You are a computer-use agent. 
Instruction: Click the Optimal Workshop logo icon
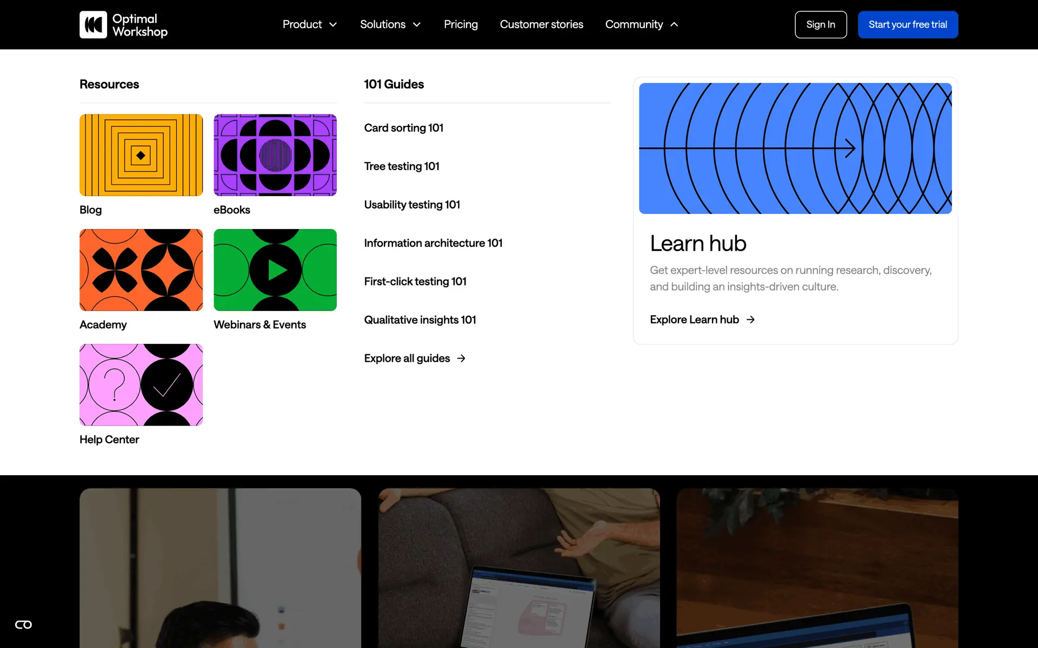point(93,25)
